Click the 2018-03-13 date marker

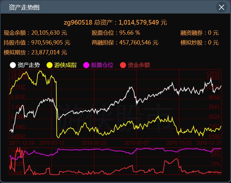[51, 143]
